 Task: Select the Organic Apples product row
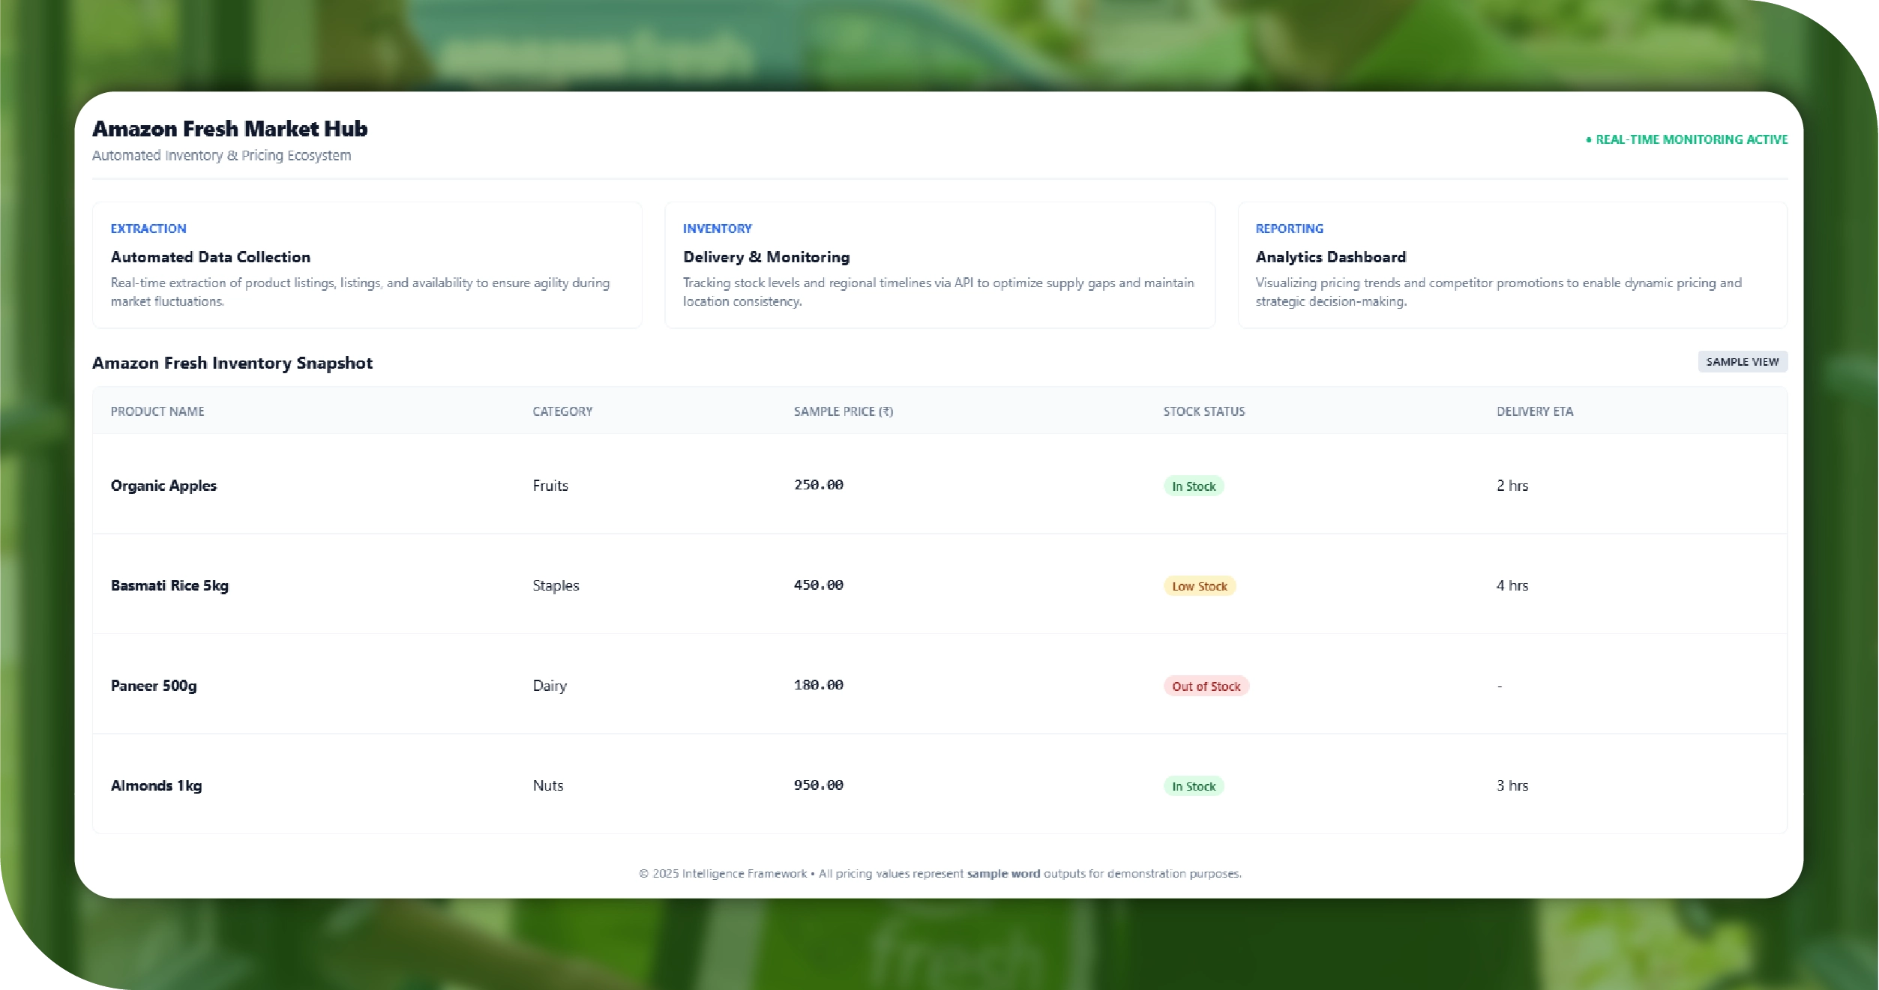[163, 486]
